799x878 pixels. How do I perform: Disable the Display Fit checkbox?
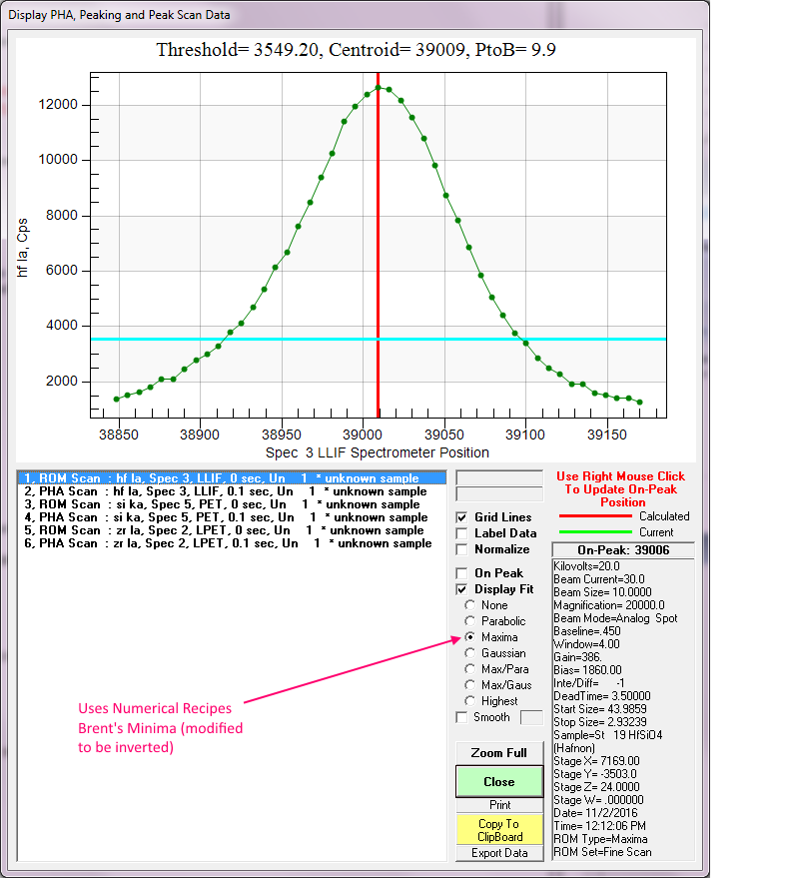461,589
